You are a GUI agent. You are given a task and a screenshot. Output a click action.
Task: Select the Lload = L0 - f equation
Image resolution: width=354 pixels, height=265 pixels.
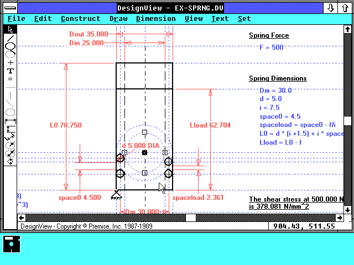[280, 142]
